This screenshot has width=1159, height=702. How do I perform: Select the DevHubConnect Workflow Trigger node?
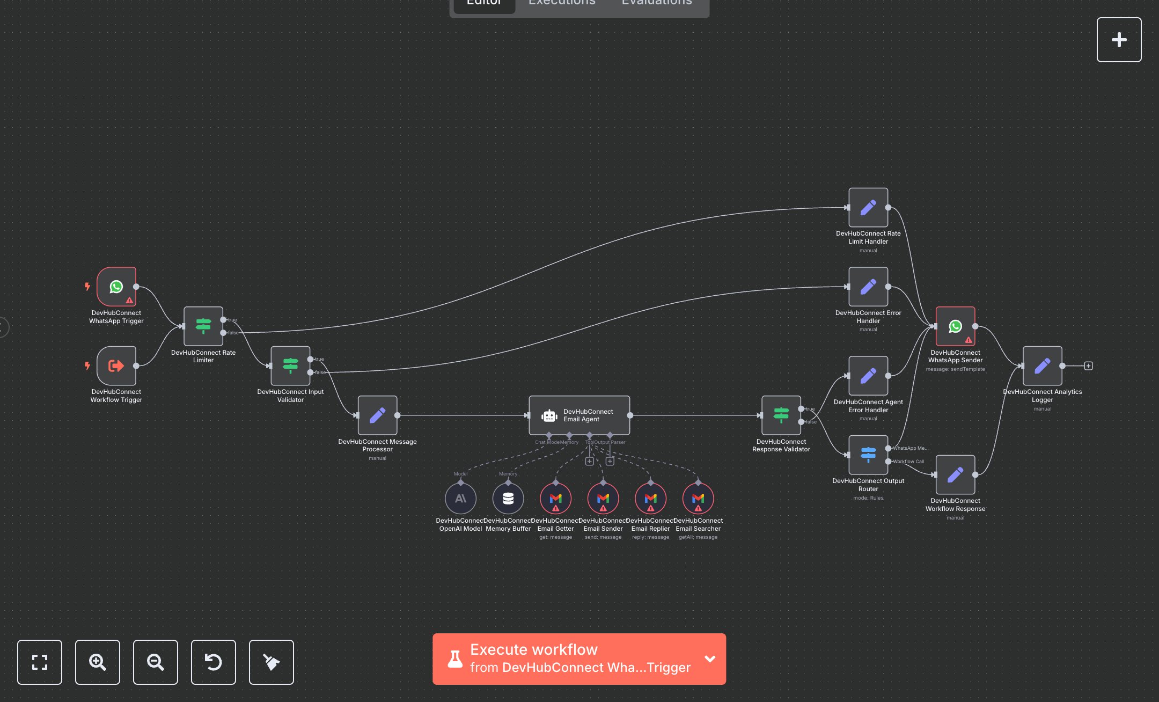116,365
